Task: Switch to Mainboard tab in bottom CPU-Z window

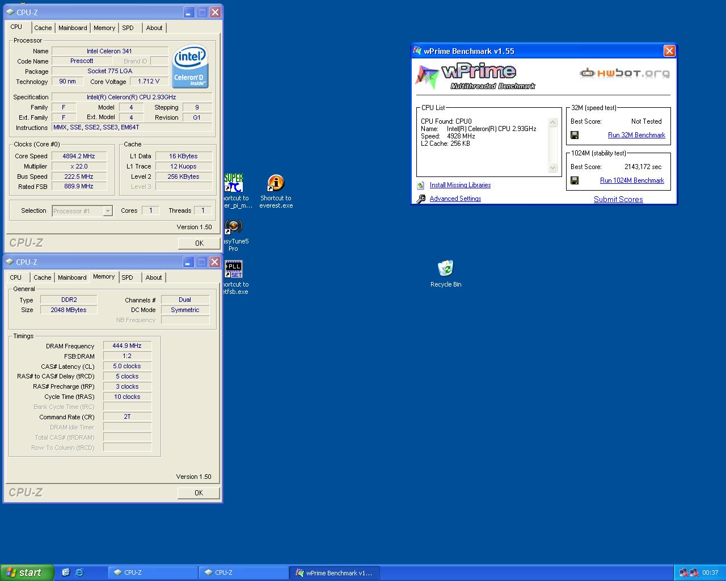Action: click(72, 277)
